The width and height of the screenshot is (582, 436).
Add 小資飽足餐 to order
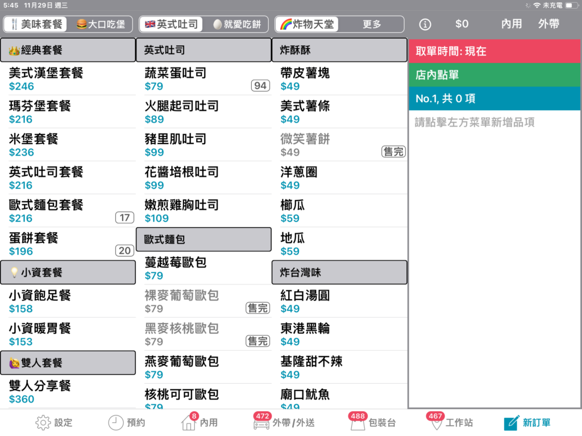[68, 301]
